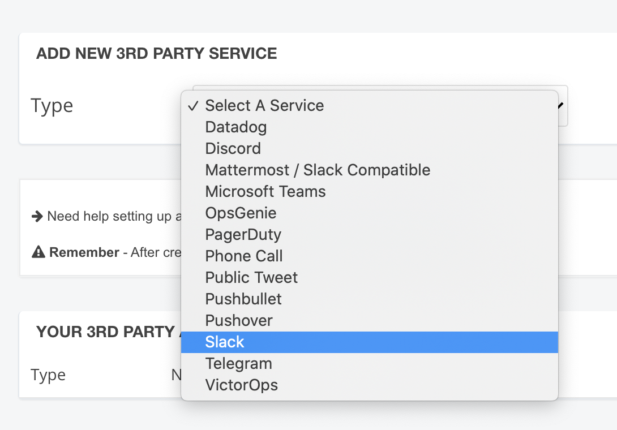The width and height of the screenshot is (617, 430).
Task: Select PagerDuty from the list
Action: (x=243, y=235)
